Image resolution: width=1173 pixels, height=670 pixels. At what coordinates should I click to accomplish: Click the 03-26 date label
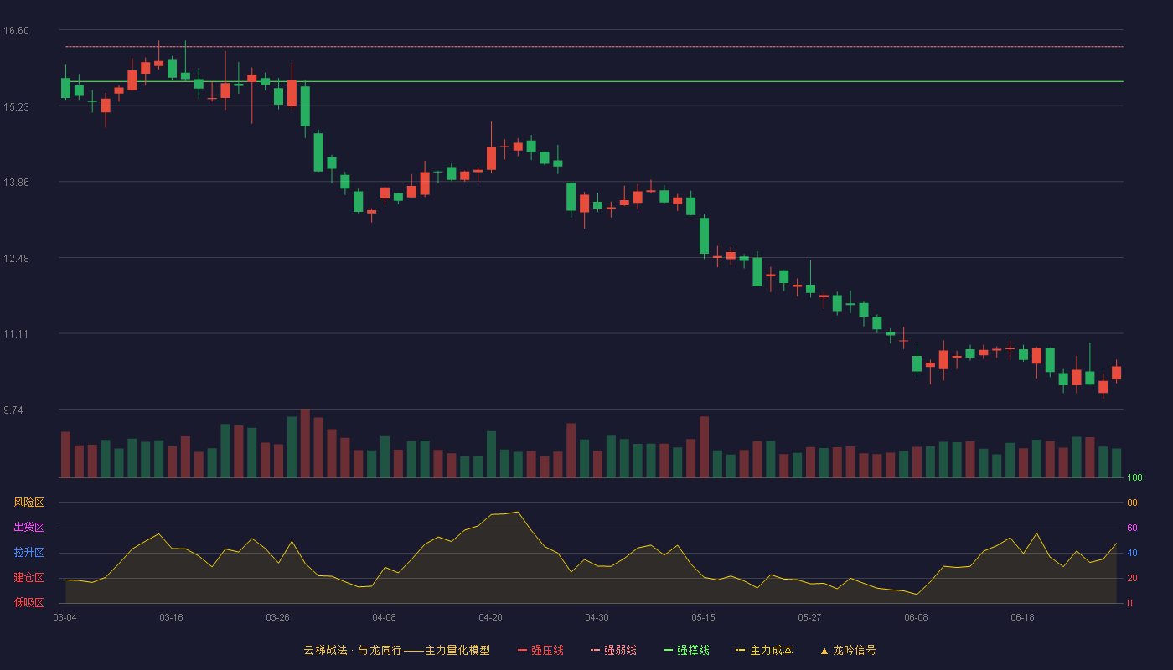click(277, 617)
